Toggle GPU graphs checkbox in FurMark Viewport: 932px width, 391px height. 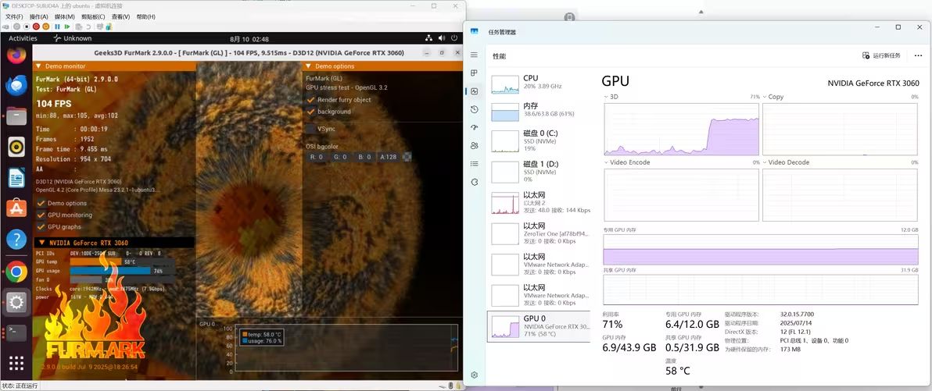(x=41, y=226)
